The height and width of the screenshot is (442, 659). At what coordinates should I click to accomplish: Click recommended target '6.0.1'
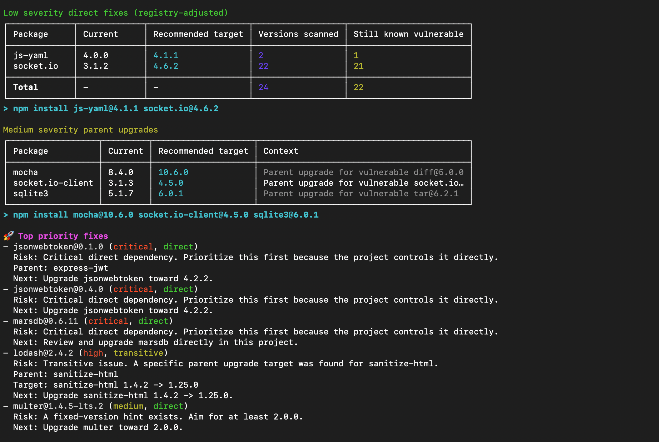point(171,193)
